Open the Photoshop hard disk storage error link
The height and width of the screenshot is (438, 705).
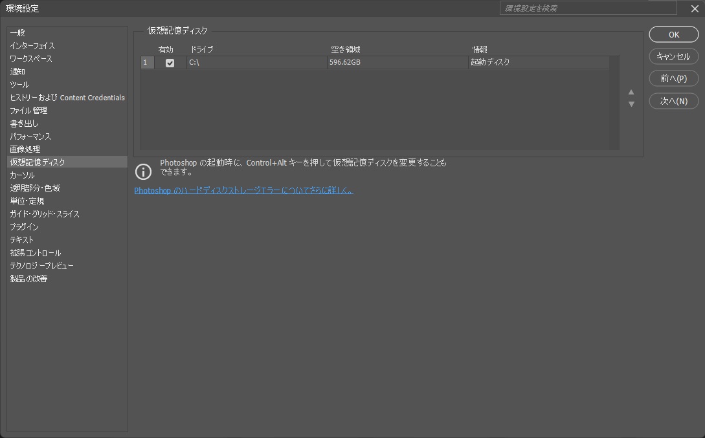(243, 190)
